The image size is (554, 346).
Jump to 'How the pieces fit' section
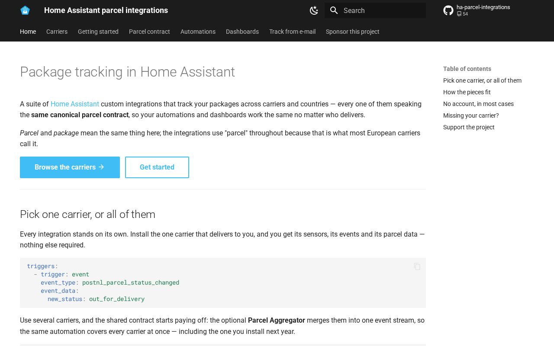467,92
